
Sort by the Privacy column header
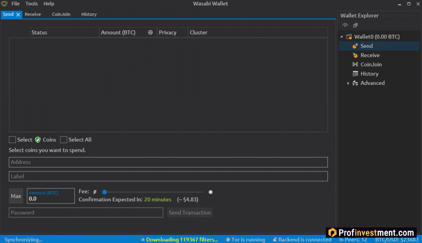point(172,32)
